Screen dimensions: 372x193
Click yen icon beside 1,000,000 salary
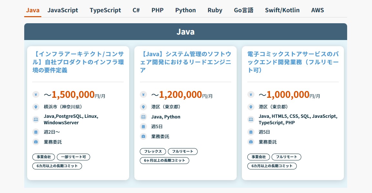[251, 95]
